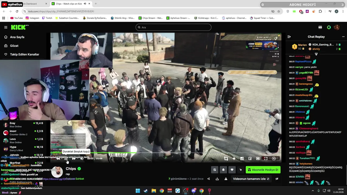Viewport: 347px width, 195px height.
Task: Click the site info icon in address bar
Action: pos(25,11)
